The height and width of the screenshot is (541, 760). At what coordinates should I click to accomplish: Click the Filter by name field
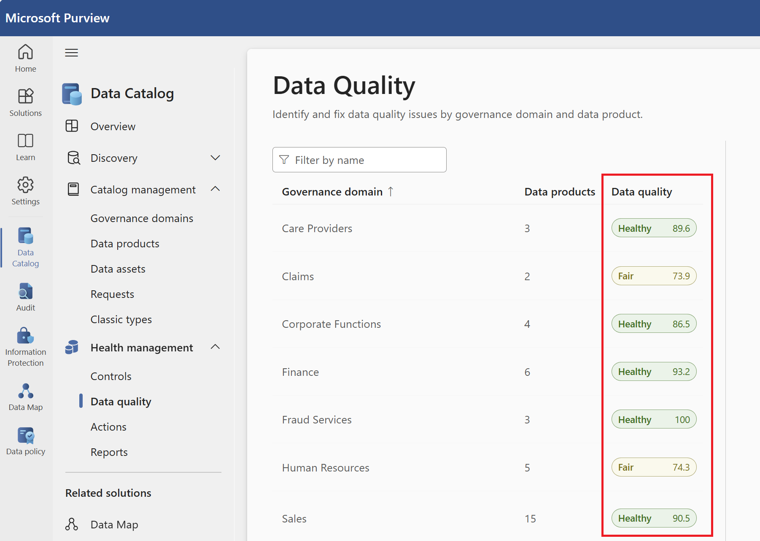point(359,160)
